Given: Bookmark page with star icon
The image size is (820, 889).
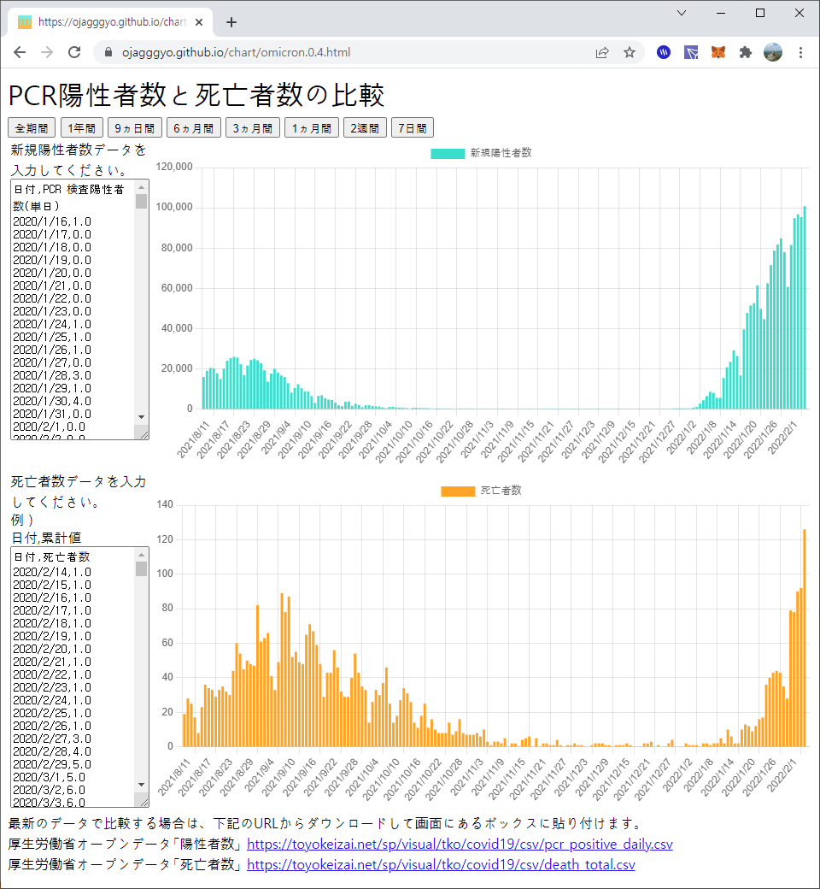Looking at the screenshot, I should coord(629,53).
